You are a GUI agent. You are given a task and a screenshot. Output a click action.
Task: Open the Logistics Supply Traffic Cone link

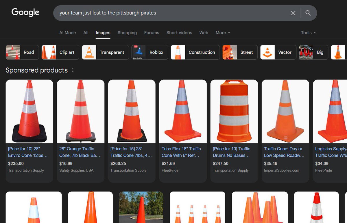click(331, 152)
